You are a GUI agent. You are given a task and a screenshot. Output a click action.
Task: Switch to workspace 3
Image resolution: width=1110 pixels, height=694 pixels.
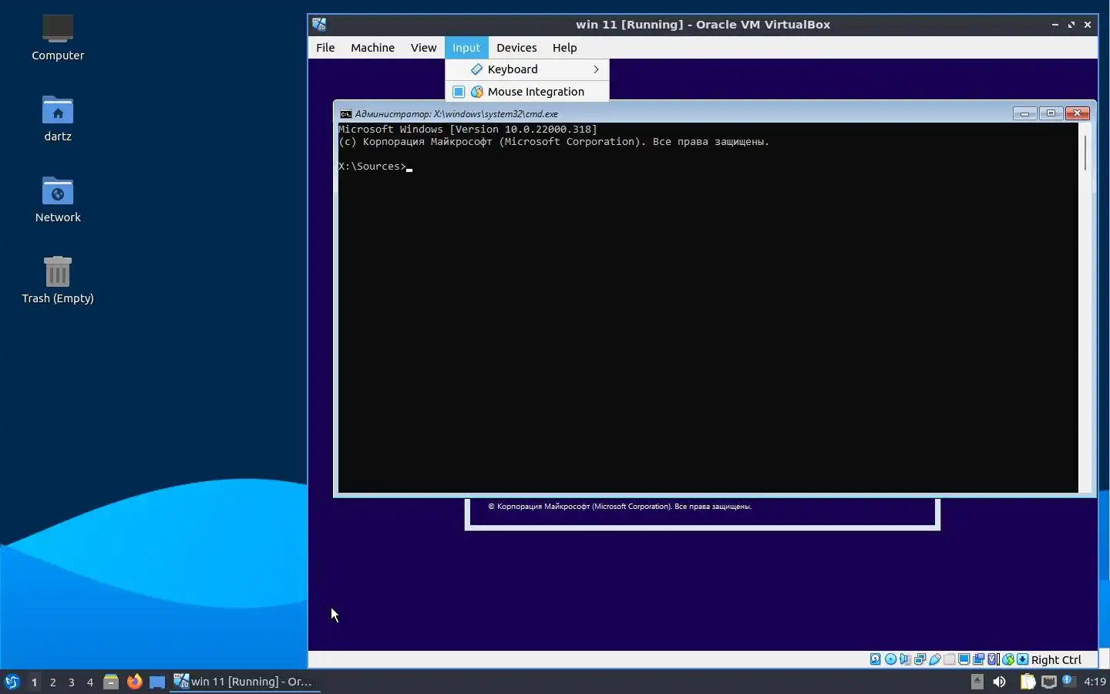point(71,682)
